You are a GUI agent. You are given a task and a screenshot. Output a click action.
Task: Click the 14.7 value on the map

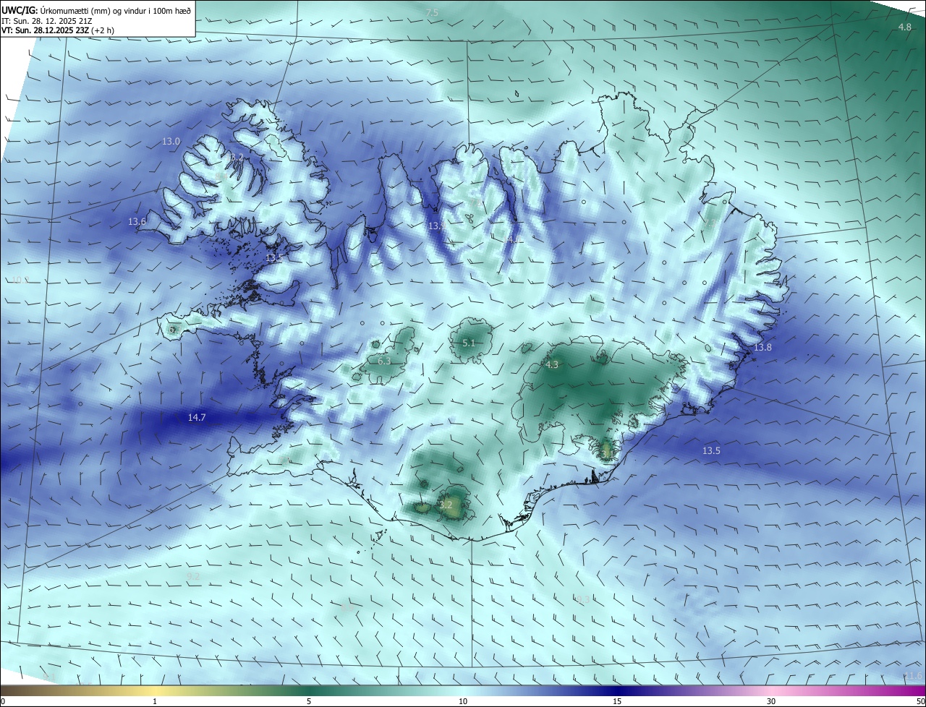pos(197,417)
